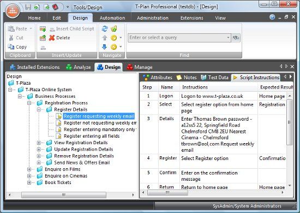Viewport: 300px width, 213px height.
Task: Open the quick access toolbar customize arrow
Action: (x=68, y=7)
